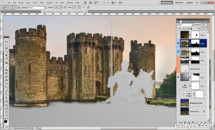The image size is (215, 130).
Task: Open the Tool Preset picker arrow
Action: [x=8, y=8]
